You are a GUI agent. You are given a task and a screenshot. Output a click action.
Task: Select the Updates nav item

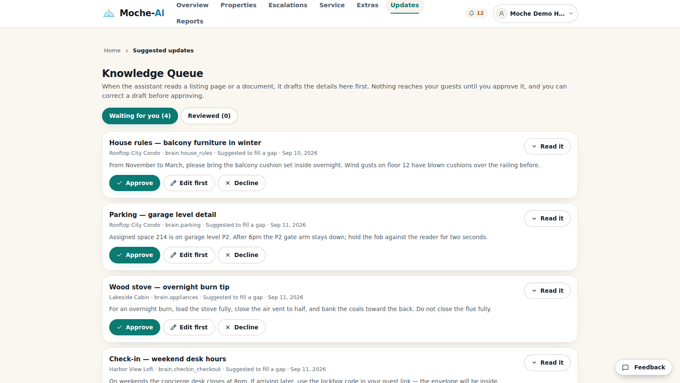click(405, 5)
